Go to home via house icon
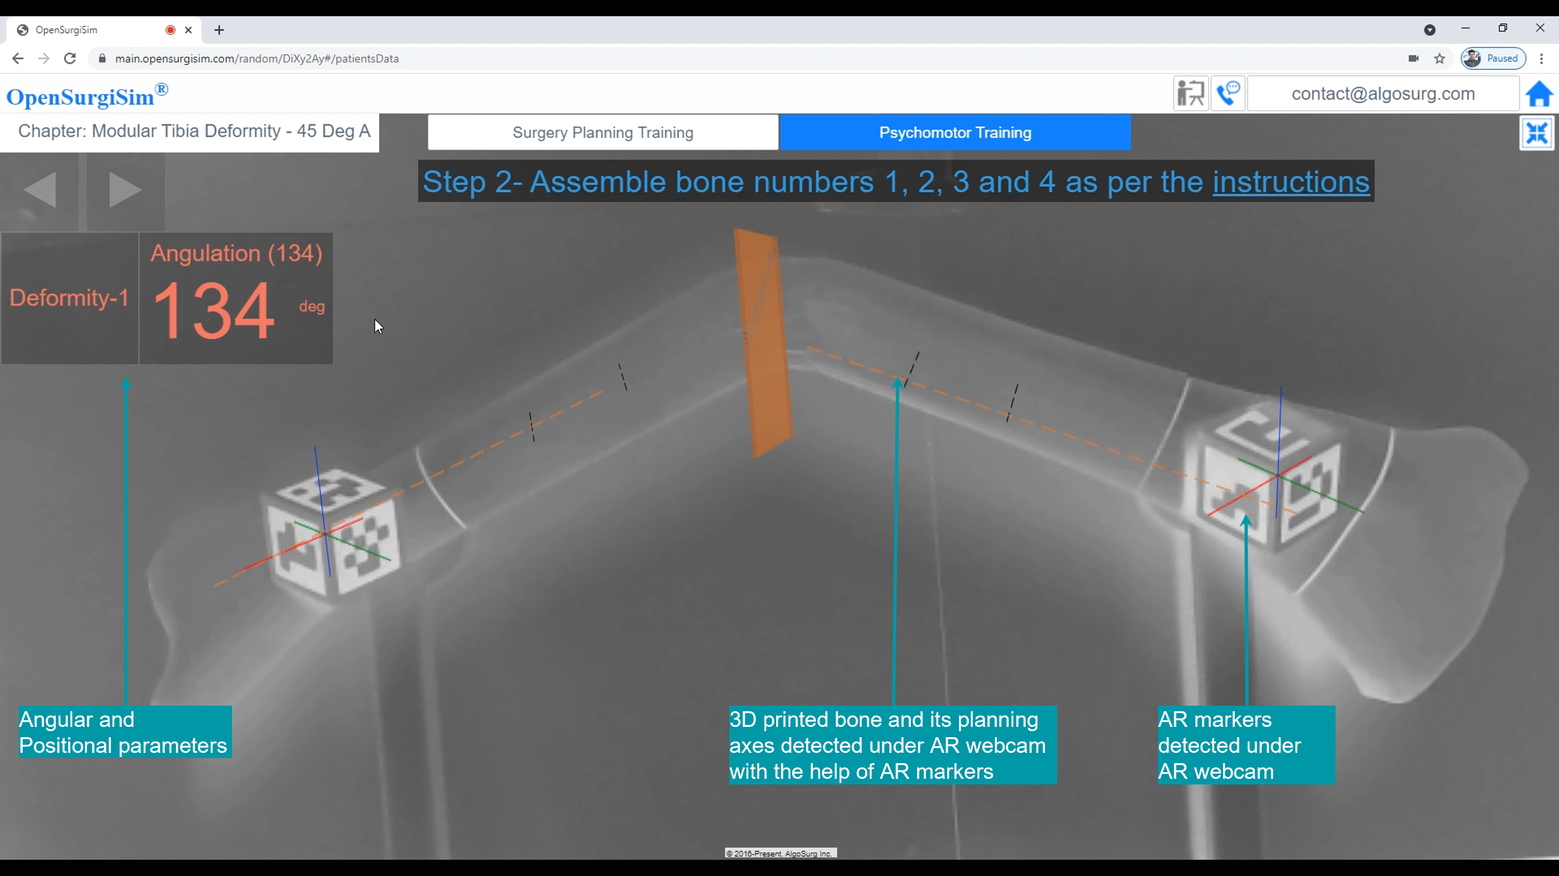 pos(1539,94)
